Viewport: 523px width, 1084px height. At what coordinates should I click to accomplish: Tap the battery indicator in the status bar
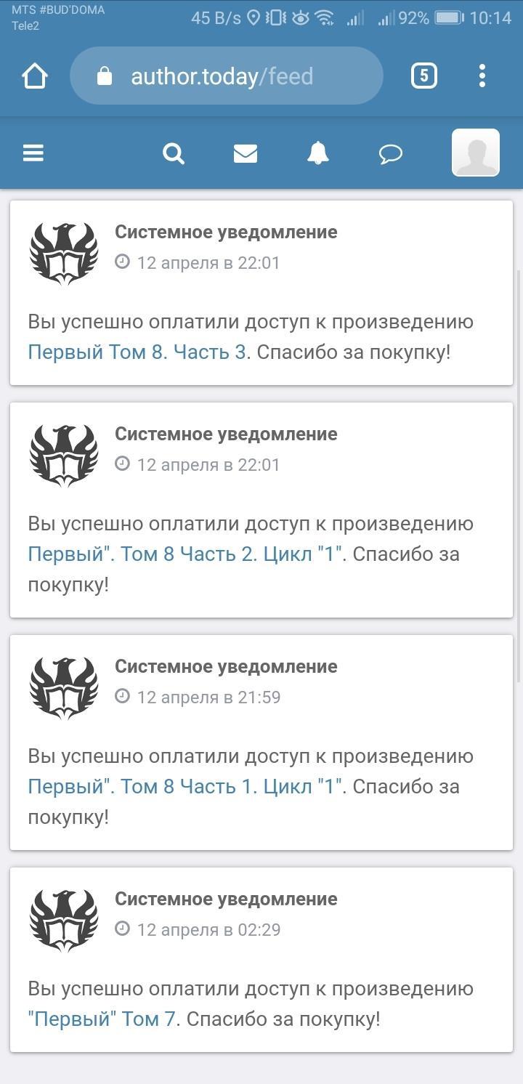[x=449, y=17]
